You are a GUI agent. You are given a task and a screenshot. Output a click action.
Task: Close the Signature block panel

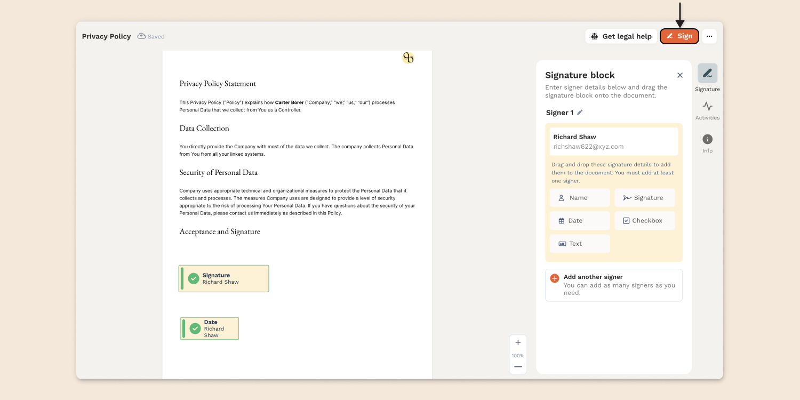pyautogui.click(x=680, y=75)
